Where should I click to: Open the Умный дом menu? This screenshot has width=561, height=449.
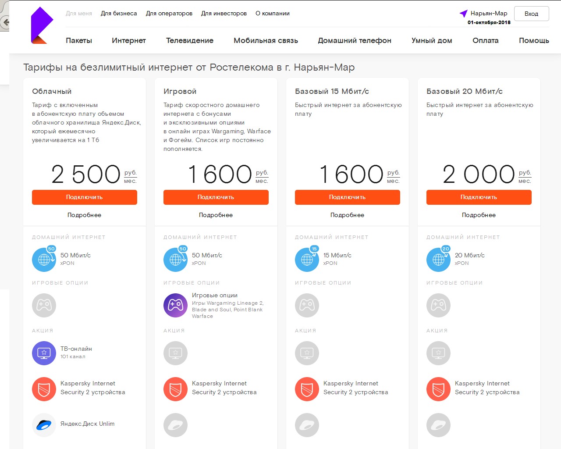[x=432, y=40]
